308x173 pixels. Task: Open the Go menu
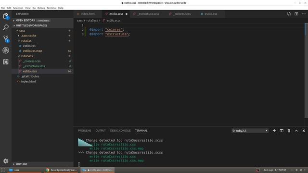click(x=34, y=8)
